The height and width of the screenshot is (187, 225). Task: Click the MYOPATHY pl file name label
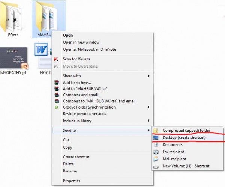pyautogui.click(x=13, y=73)
